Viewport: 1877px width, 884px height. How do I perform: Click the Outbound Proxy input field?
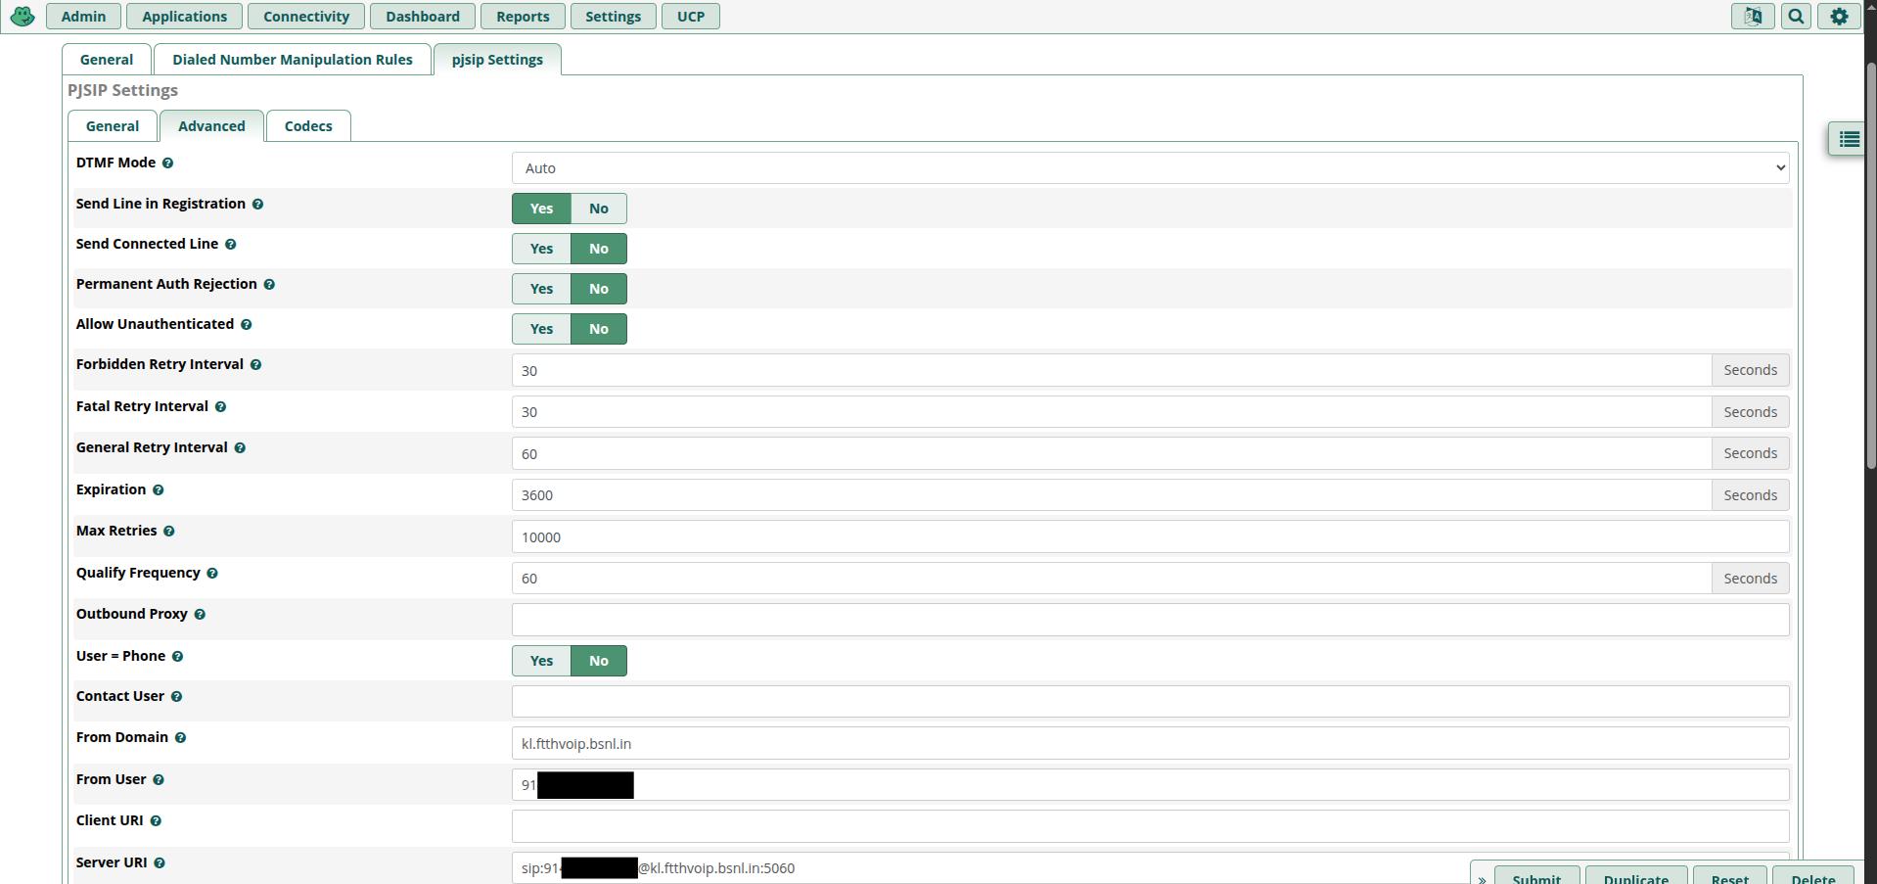[1150, 620]
